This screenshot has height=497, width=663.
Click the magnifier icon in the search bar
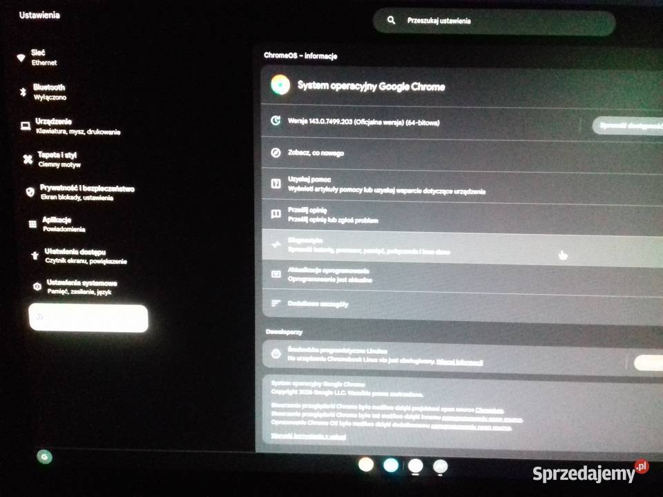[x=391, y=21]
